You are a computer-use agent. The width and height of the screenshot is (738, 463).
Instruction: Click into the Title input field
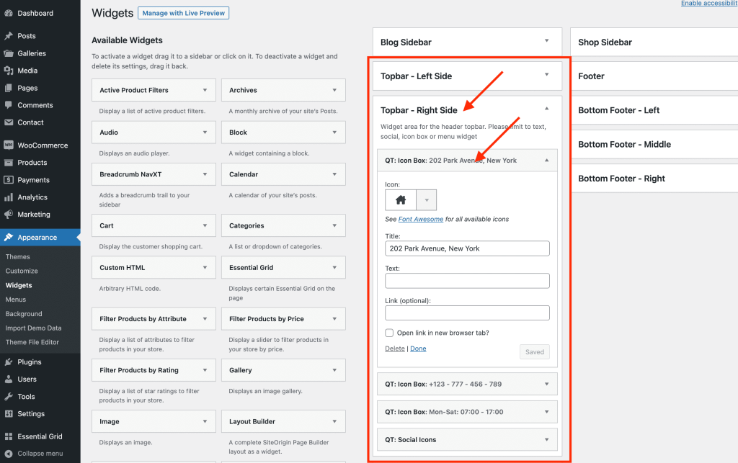pyautogui.click(x=467, y=248)
